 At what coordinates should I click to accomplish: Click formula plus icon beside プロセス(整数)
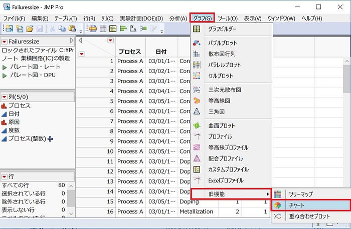50,139
